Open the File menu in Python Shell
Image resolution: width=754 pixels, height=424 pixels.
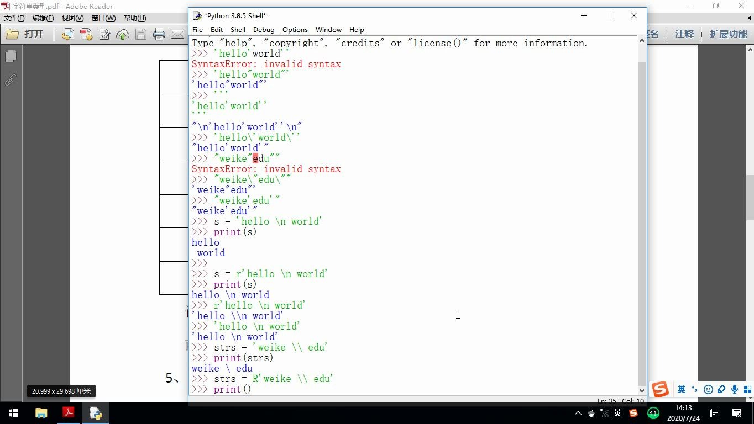tap(197, 30)
